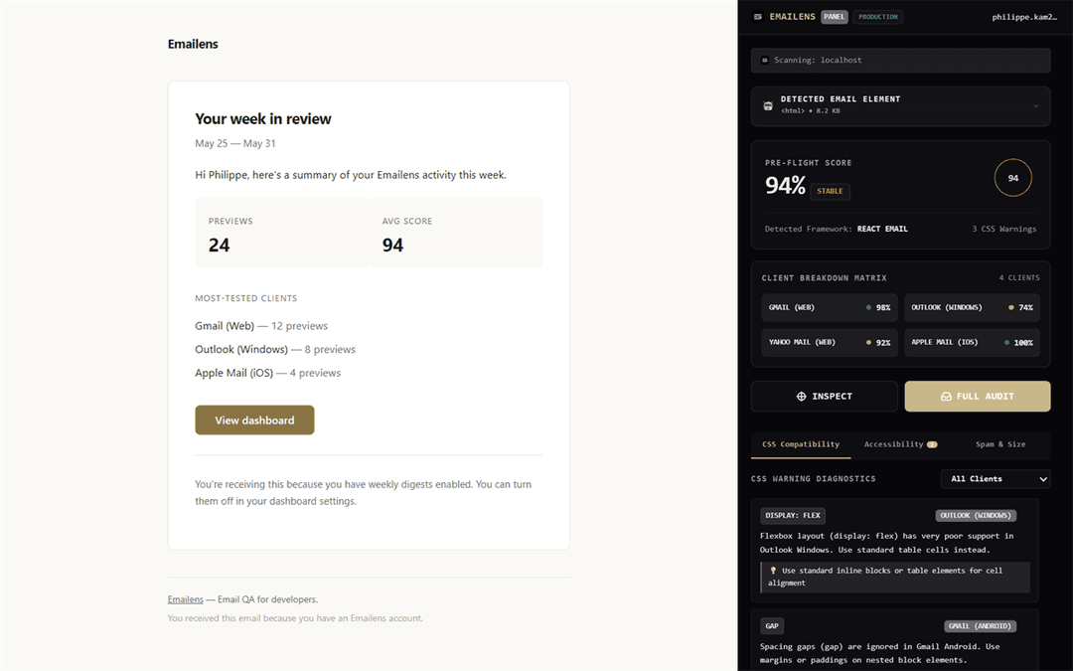Click the circular 94 score gauge

coord(1012,178)
